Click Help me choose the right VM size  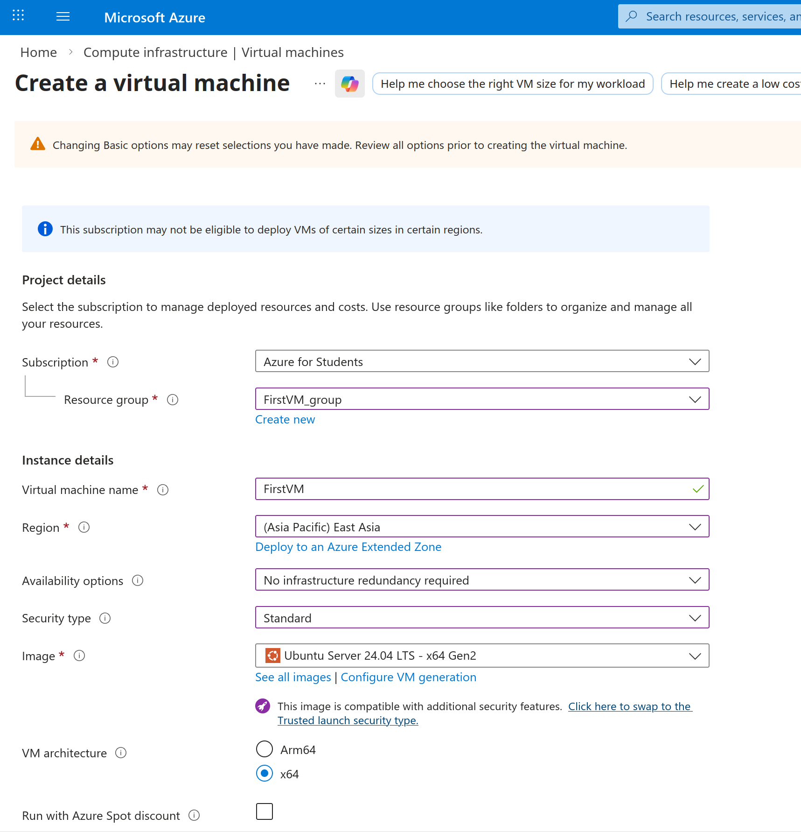pyautogui.click(x=513, y=84)
